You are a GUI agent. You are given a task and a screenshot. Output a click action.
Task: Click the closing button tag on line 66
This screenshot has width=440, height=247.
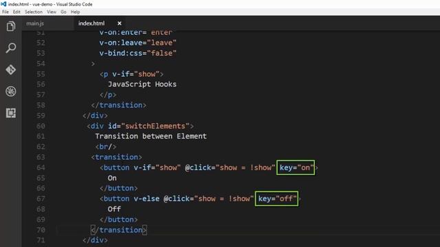pos(118,188)
